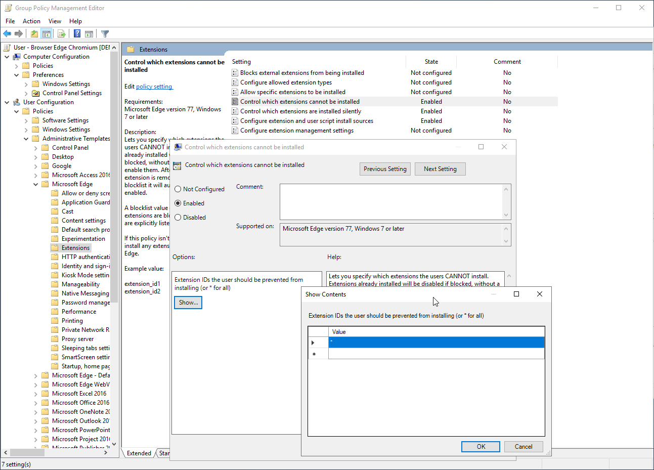Click the Back navigation arrow in the toolbar
The image size is (654, 470).
7,33
